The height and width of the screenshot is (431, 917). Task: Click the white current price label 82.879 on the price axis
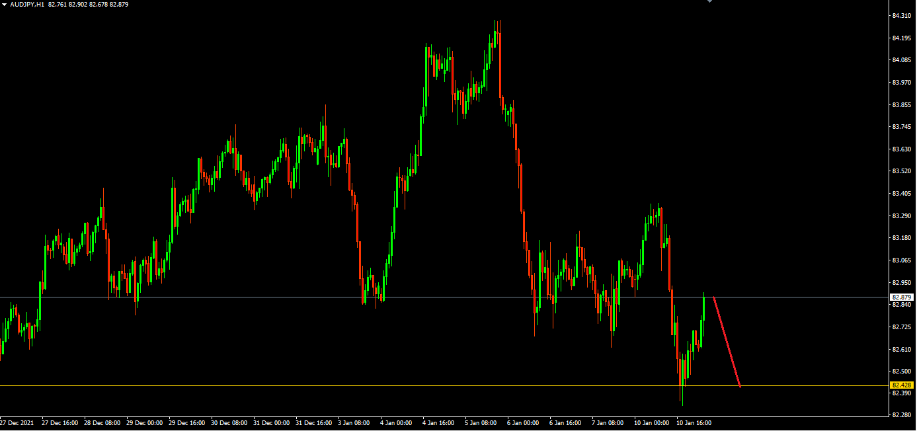click(x=902, y=297)
